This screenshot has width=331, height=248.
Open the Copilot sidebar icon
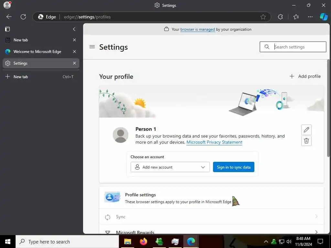324,17
